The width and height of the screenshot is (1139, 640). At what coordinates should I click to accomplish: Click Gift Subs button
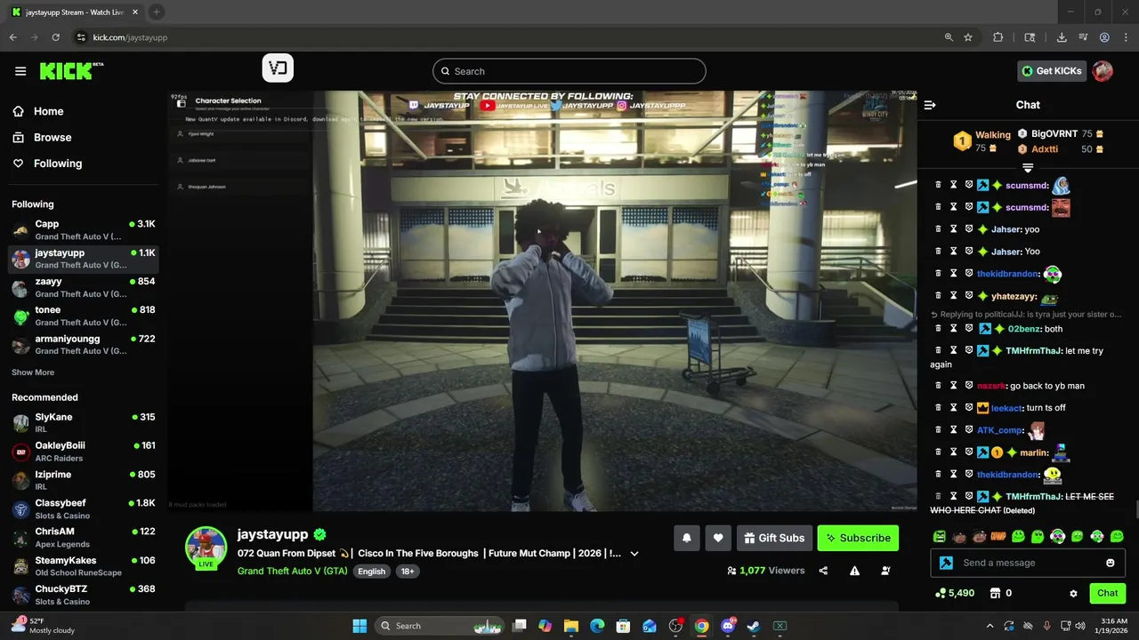coord(774,538)
